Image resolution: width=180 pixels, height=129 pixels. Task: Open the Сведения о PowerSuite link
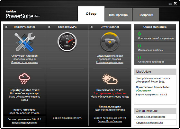(149, 123)
